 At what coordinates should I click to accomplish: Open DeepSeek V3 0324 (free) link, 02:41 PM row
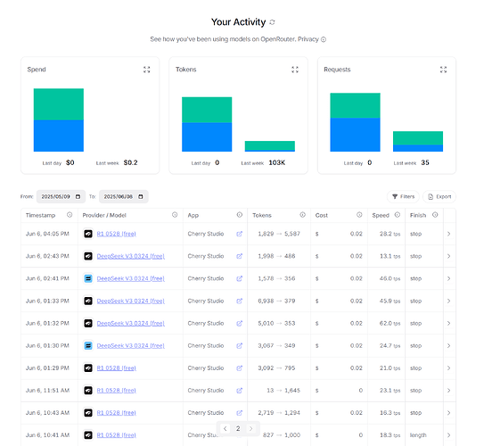pyautogui.click(x=131, y=278)
